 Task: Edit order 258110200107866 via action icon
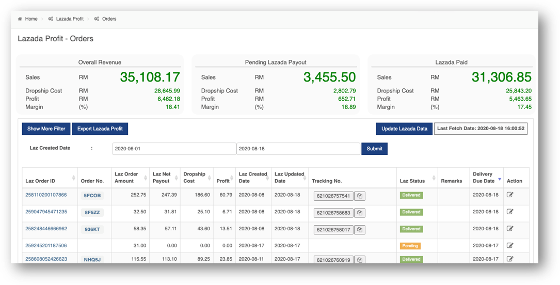pyautogui.click(x=510, y=195)
